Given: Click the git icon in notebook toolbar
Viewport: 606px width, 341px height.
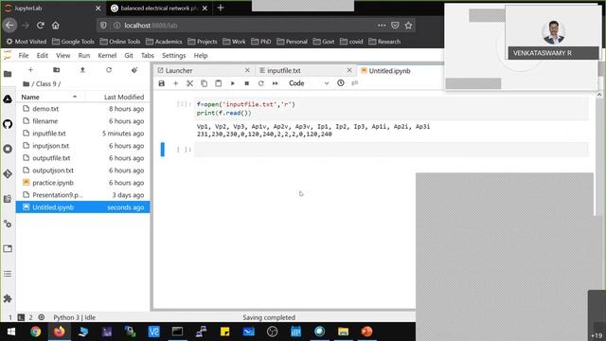Looking at the screenshot, I should [x=355, y=83].
